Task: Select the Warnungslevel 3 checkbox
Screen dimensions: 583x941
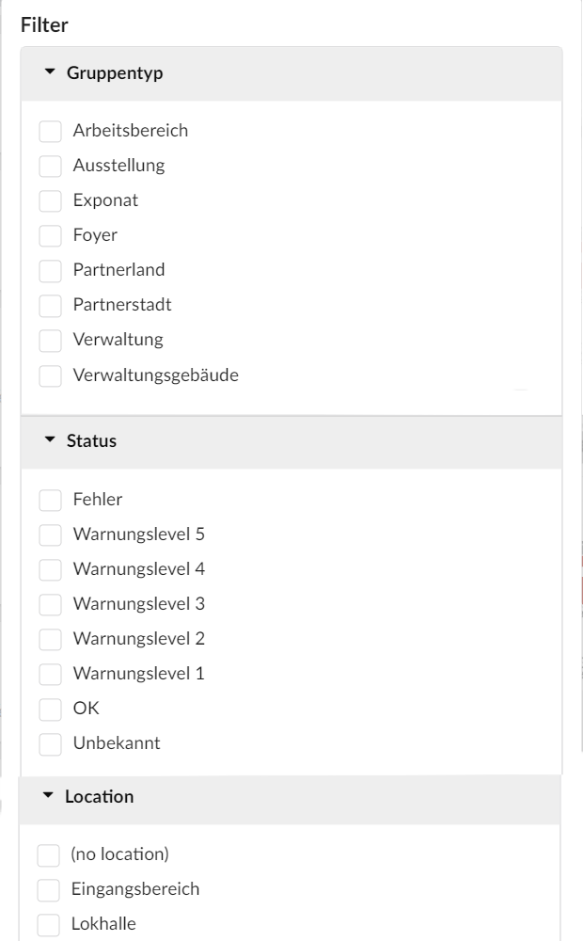Action: tap(50, 603)
